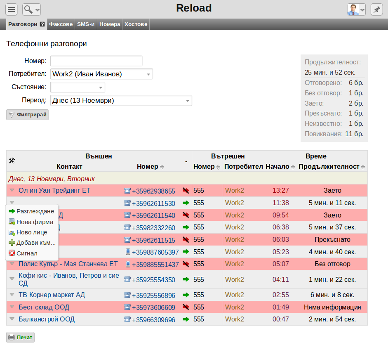Click the help icon on Разговори tab
This screenshot has width=388, height=352.
pos(42,24)
